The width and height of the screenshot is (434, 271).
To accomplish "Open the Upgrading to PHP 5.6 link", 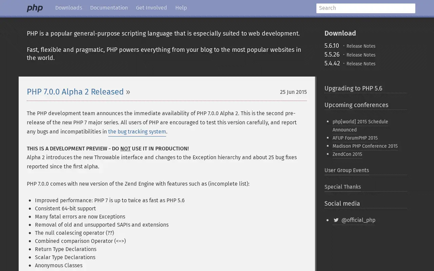I will click(x=353, y=88).
